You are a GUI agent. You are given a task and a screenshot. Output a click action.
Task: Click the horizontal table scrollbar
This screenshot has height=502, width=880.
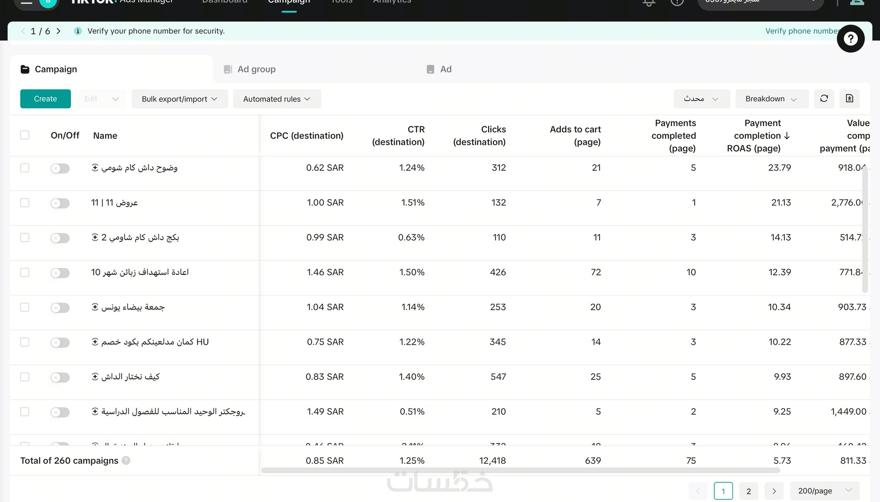pyautogui.click(x=520, y=470)
